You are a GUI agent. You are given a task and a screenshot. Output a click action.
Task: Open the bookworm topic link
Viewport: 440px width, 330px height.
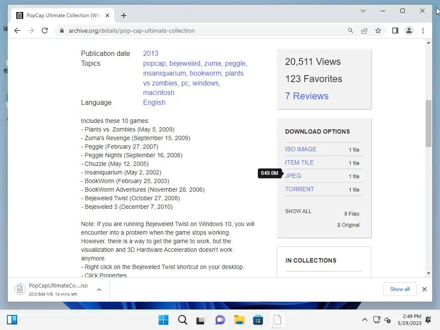(x=205, y=73)
